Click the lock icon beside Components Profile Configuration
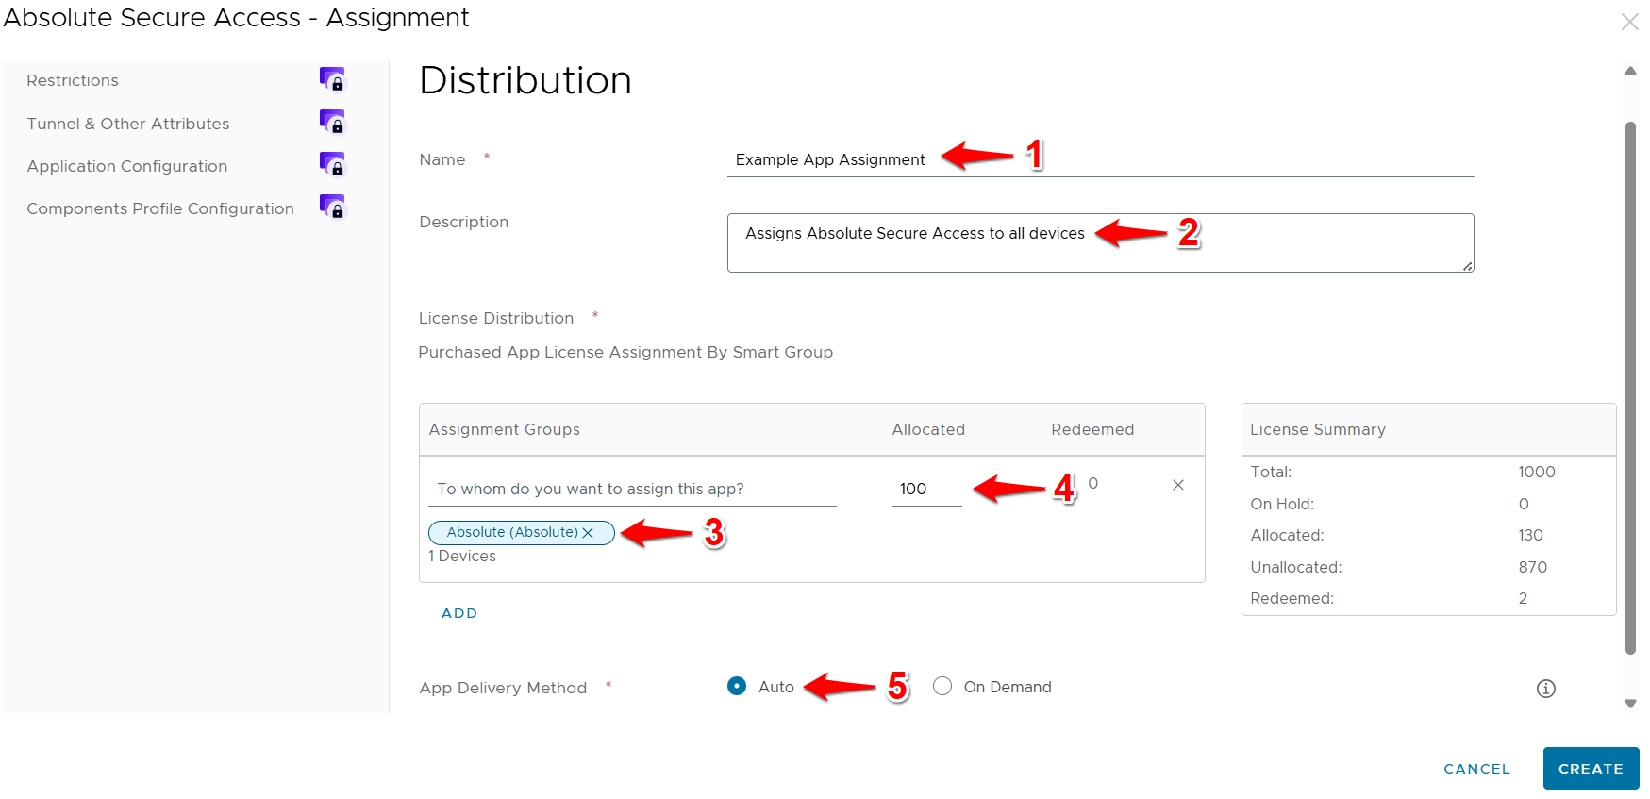 (x=333, y=208)
